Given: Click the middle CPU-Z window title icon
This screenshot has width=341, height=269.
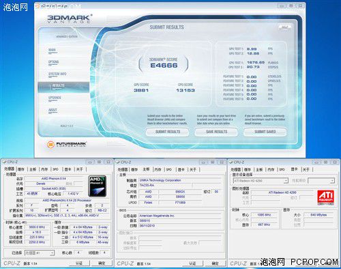Looking at the screenshot, I should pyautogui.click(x=118, y=162).
